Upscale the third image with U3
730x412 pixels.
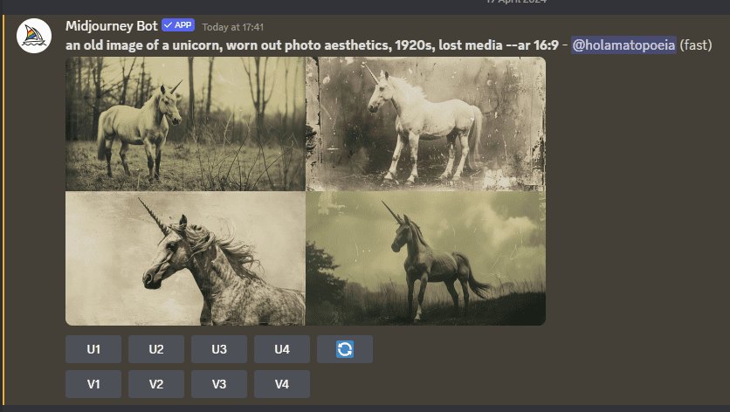click(219, 349)
